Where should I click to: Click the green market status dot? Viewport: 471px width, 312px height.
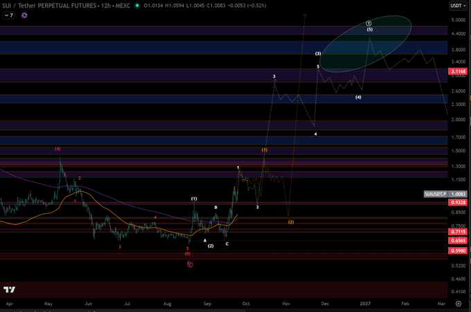pos(137,6)
